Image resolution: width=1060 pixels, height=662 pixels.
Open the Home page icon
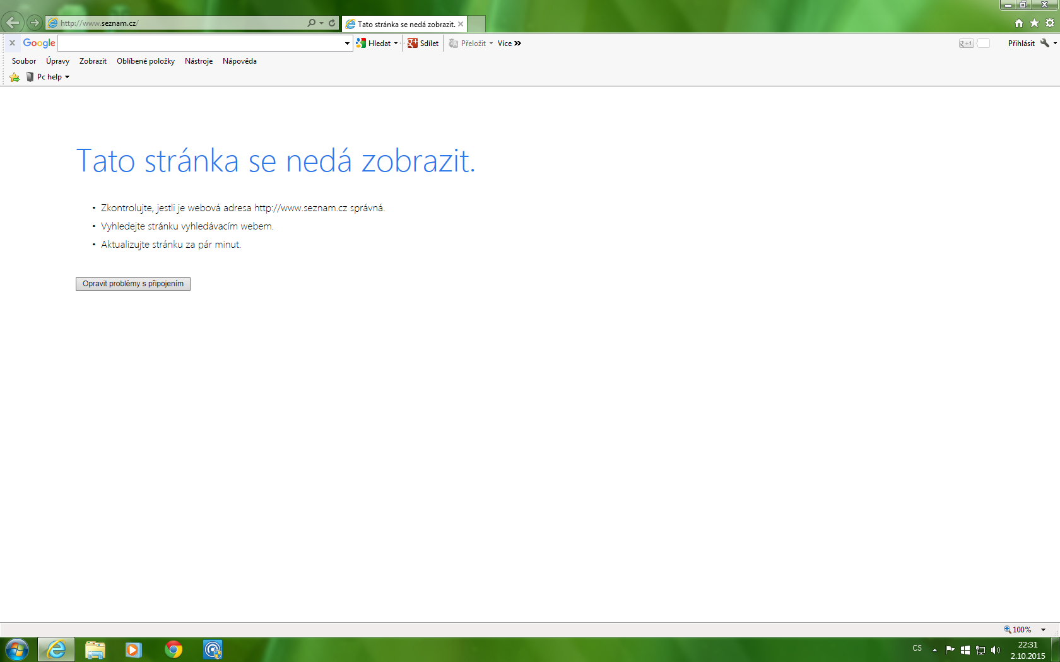tap(1018, 23)
